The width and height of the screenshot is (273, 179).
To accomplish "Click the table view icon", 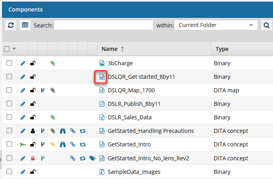I will pos(25,25).
